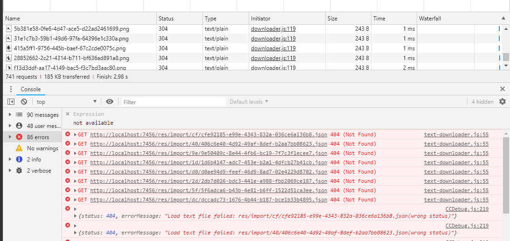510x241 pixels.
Task: Click the clear console icon
Action: (24, 102)
